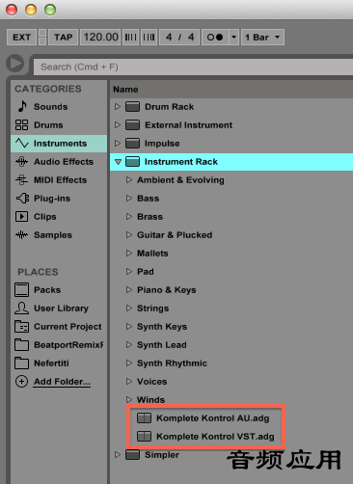
Task: Toggle the EXT sync button
Action: pyautogui.click(x=21, y=38)
